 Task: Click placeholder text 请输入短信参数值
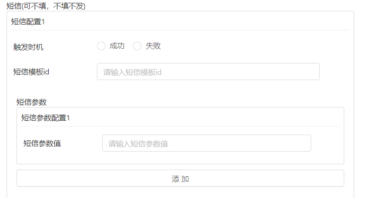click(x=138, y=144)
